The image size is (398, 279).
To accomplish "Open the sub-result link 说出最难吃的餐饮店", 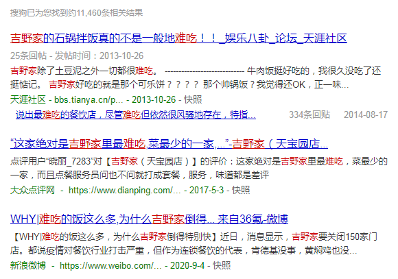I will 136,115.
